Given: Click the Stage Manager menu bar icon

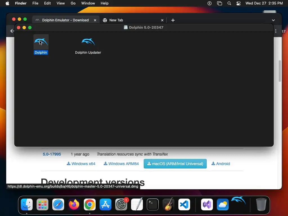Looking at the screenshot, I should click(x=219, y=3).
